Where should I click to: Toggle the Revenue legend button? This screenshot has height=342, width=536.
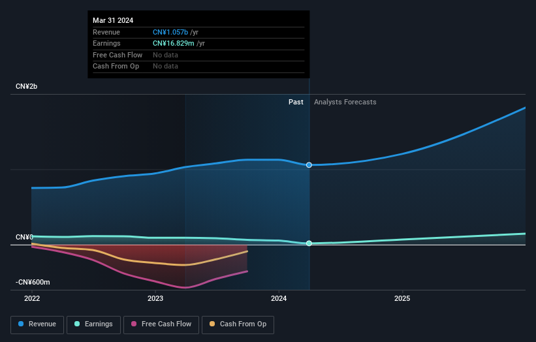37,324
